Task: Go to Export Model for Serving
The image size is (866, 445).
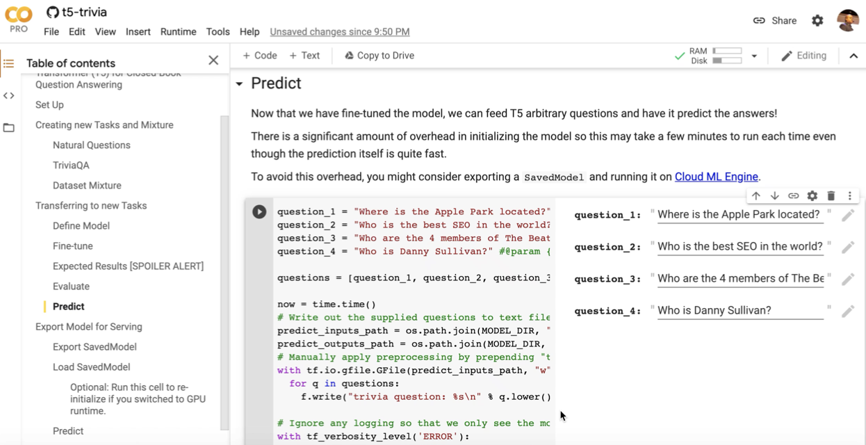Action: (x=89, y=327)
